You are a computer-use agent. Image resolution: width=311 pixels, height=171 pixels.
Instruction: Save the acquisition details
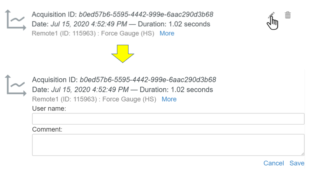[297, 163]
